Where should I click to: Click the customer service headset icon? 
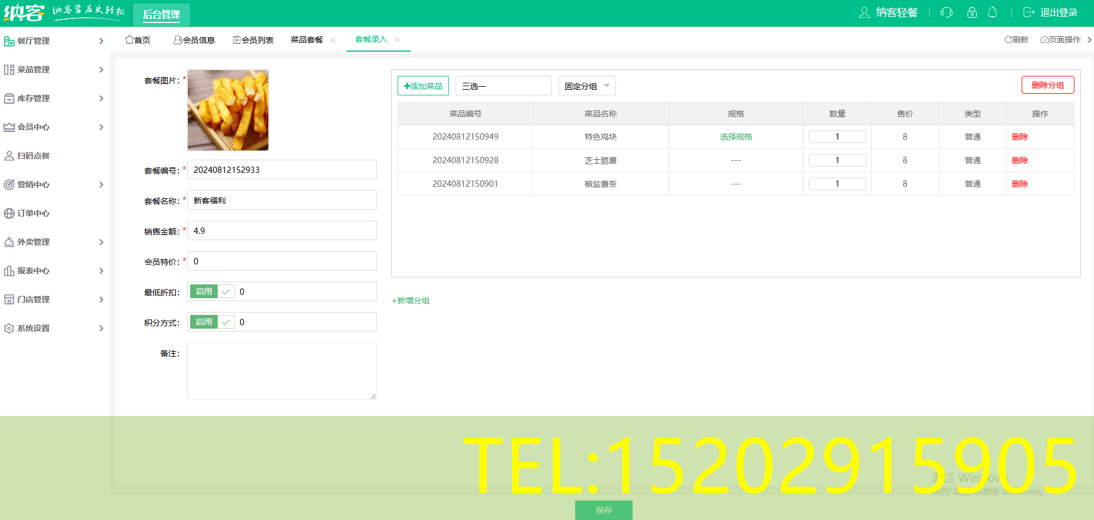click(x=946, y=13)
